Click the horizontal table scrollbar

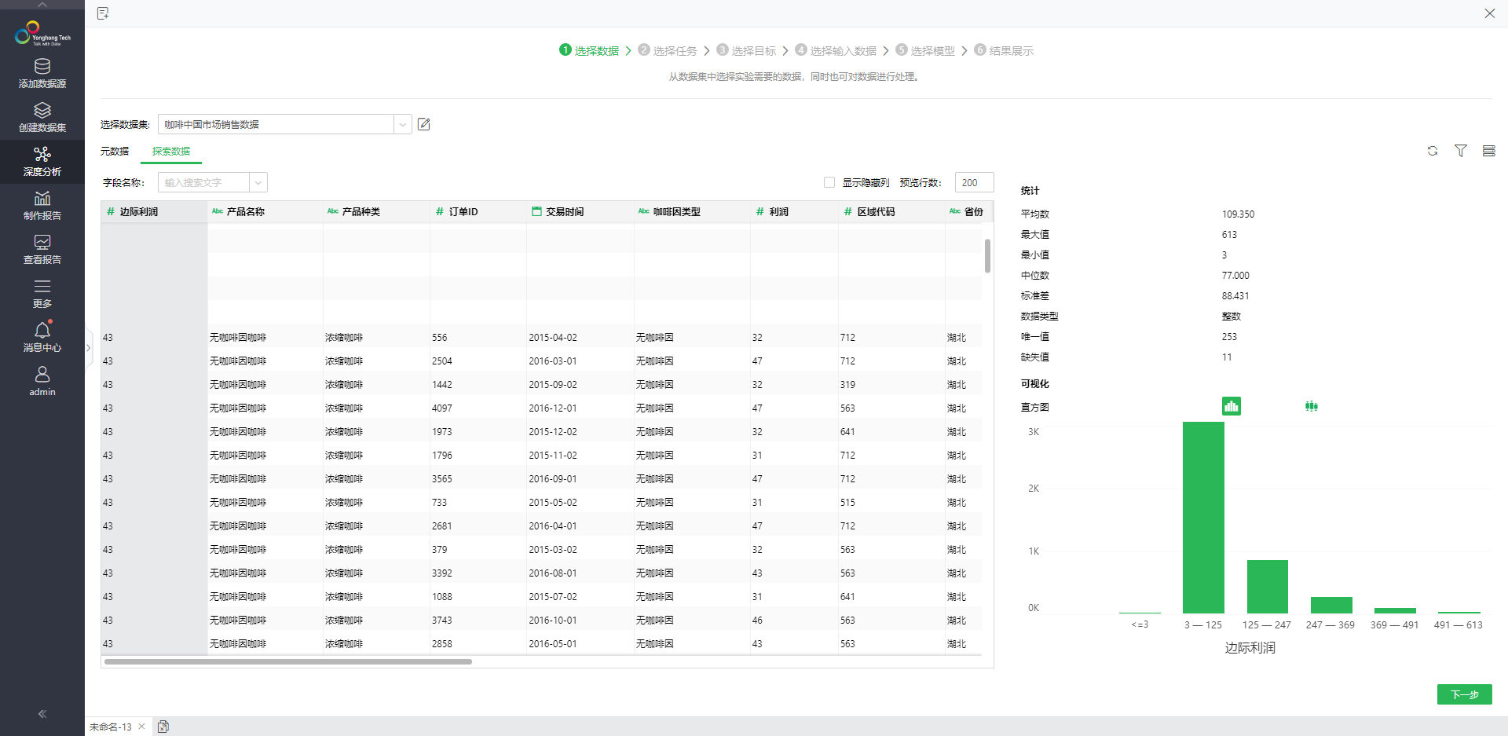point(288,661)
